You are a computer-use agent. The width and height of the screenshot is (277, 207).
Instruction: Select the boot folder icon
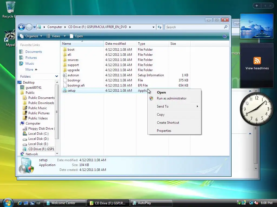[65, 50]
